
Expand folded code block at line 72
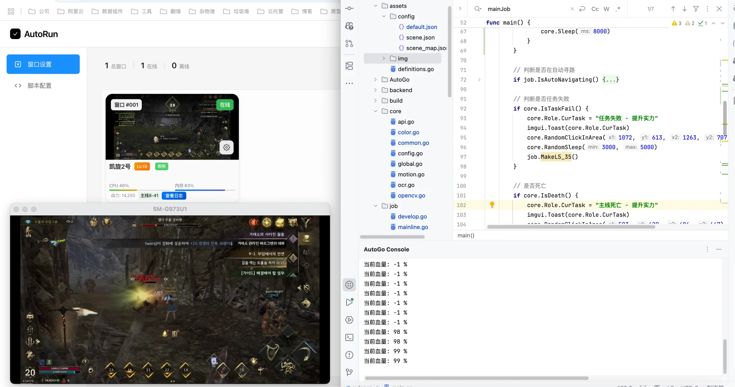tap(479, 80)
